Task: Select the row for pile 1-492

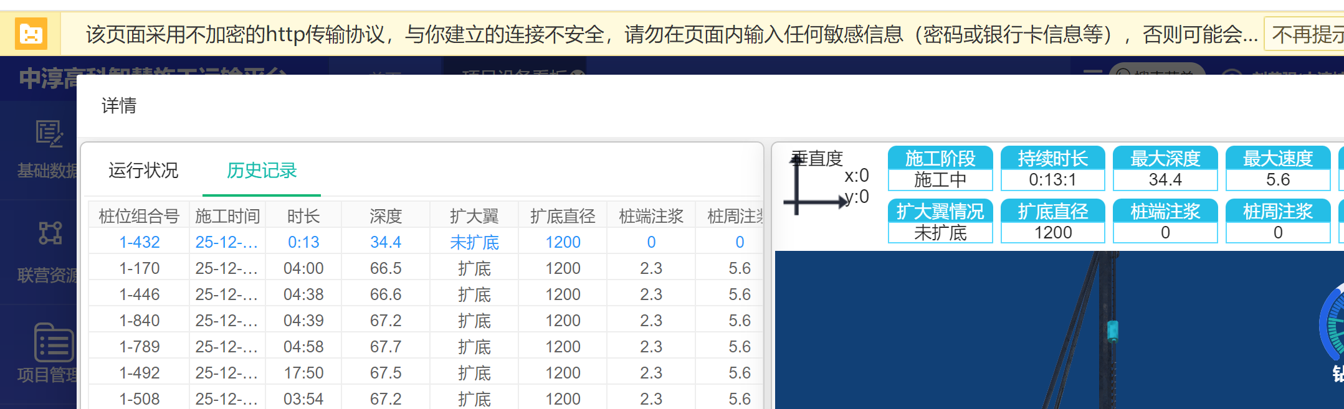Action: click(x=140, y=373)
